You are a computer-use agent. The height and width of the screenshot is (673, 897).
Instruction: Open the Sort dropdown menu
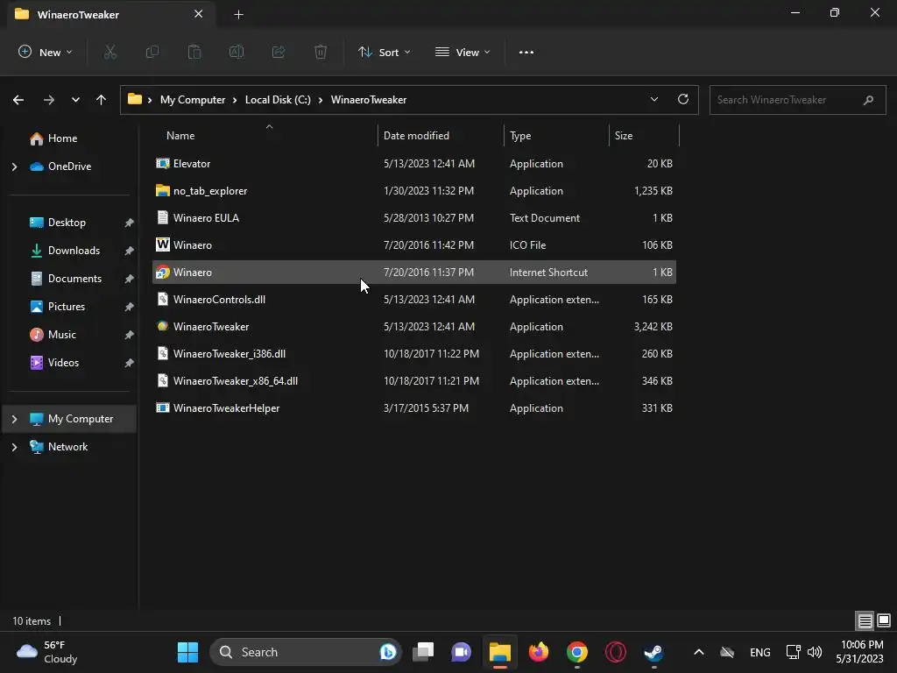pyautogui.click(x=385, y=52)
